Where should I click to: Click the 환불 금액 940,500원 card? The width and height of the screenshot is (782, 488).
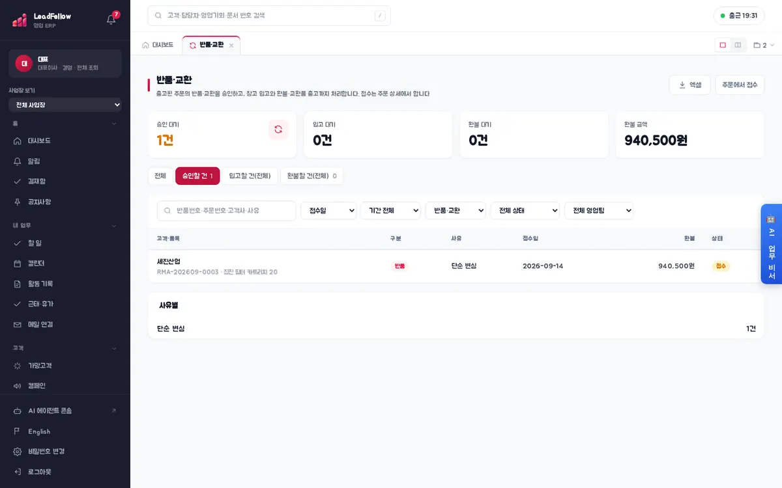(x=689, y=135)
